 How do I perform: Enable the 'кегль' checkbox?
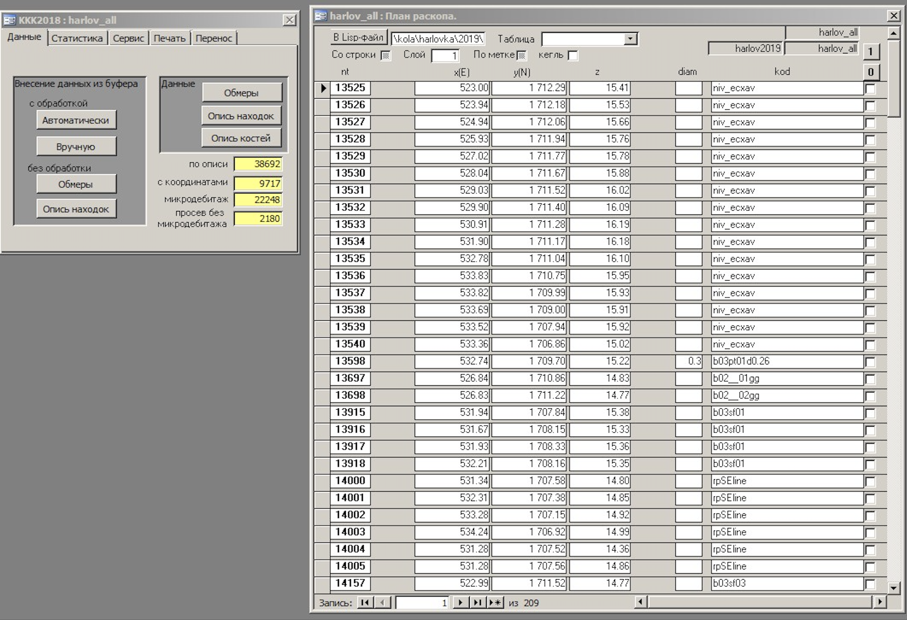pos(573,55)
